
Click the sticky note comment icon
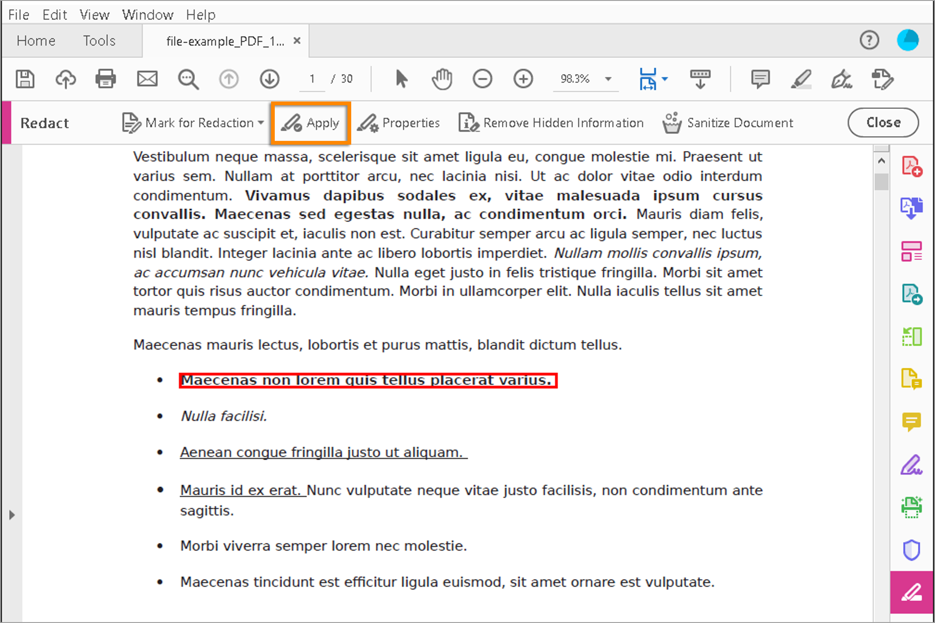pos(759,79)
